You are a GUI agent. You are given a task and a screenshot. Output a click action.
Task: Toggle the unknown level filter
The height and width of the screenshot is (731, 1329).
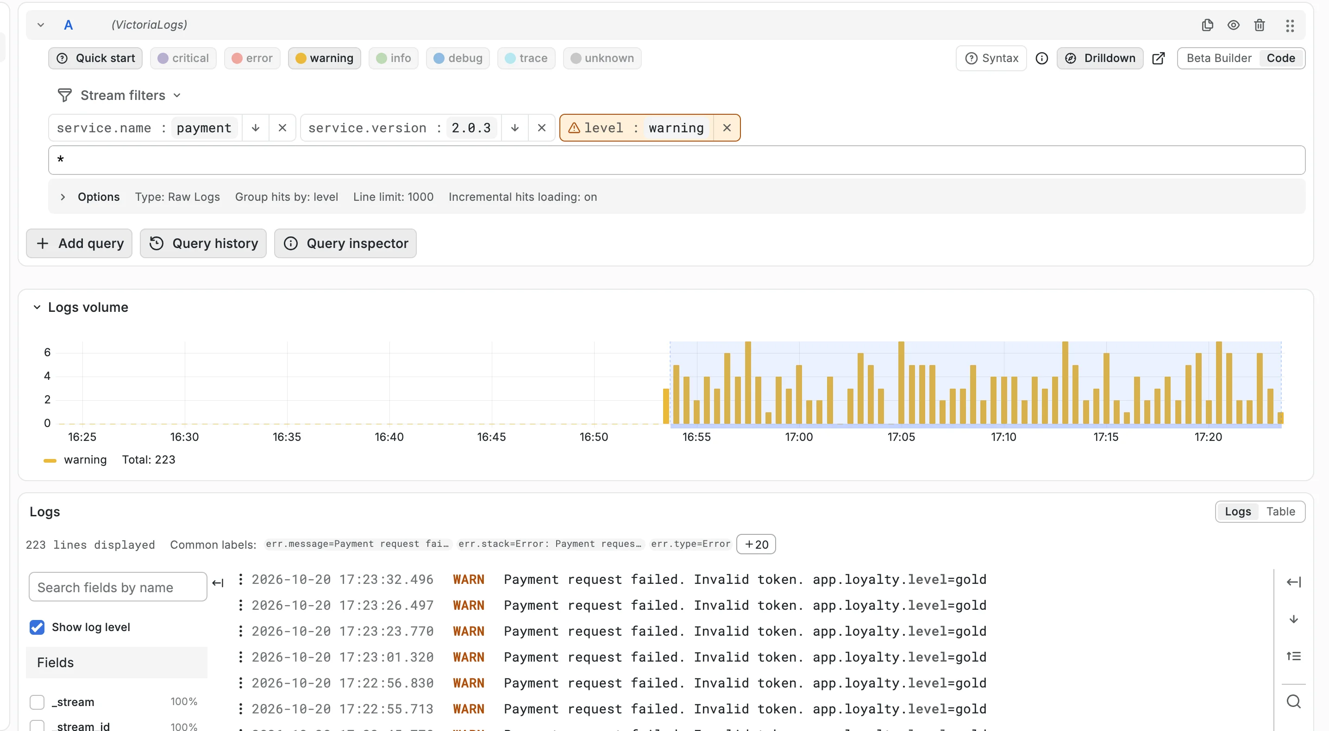[x=602, y=58]
